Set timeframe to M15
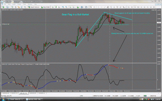Viewport: 162px width, 101px height. pos(135,7)
